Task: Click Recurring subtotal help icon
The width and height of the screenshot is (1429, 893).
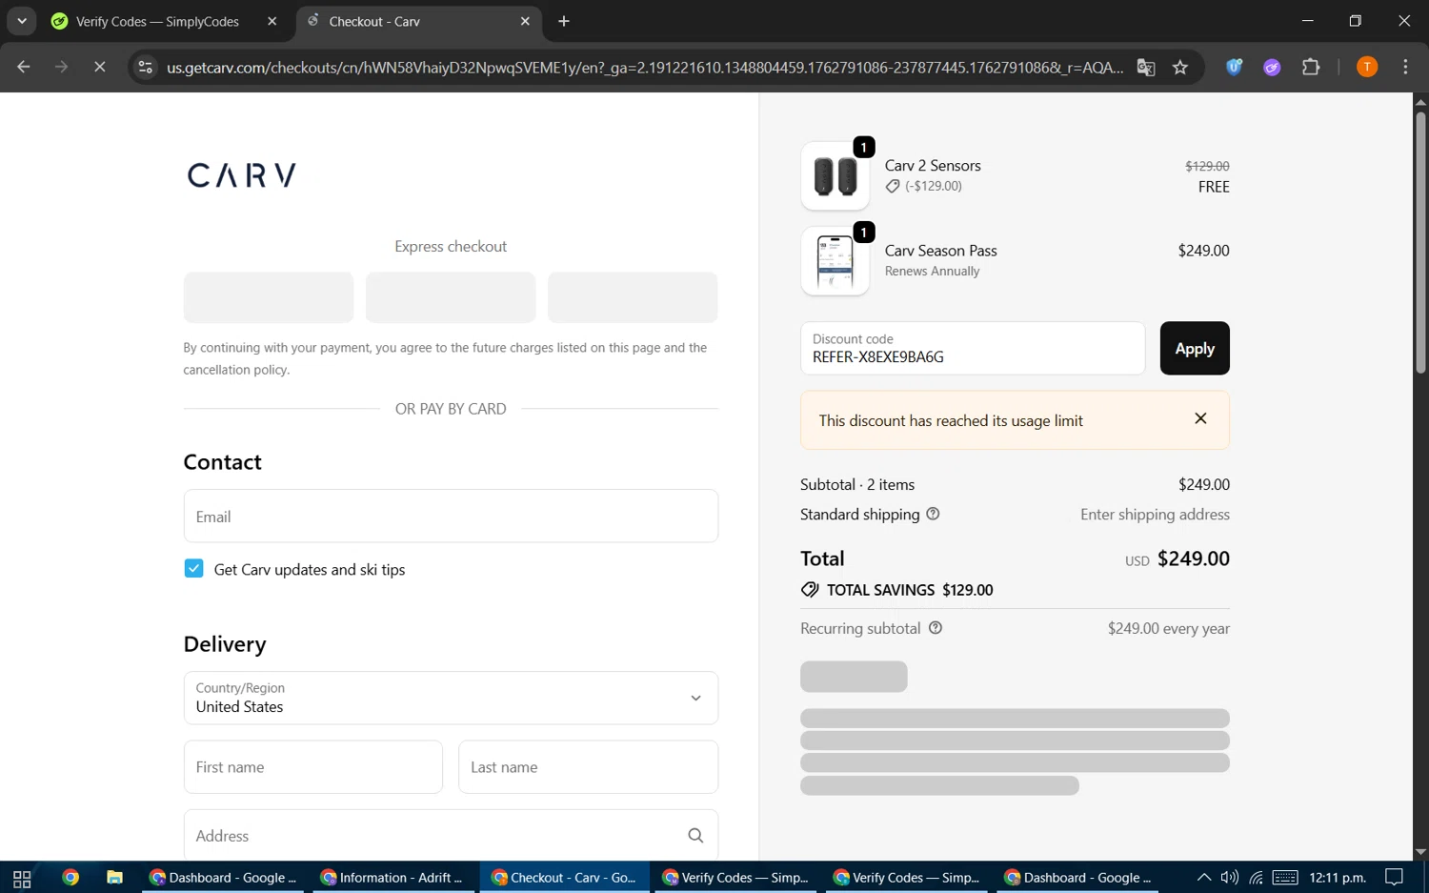Action: point(936,628)
